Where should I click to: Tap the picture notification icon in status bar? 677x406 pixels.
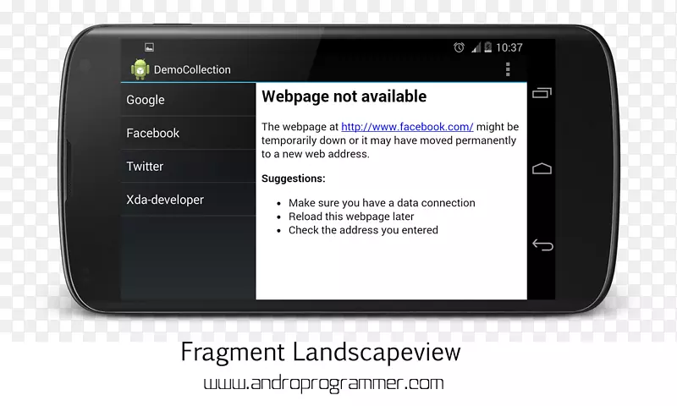coord(150,47)
